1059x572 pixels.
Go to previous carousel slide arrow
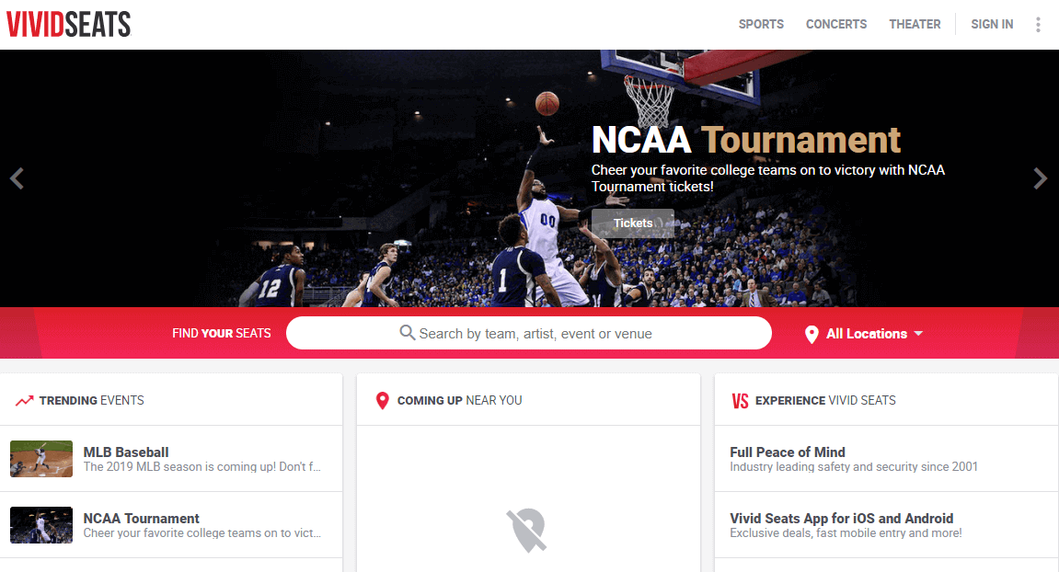click(17, 178)
